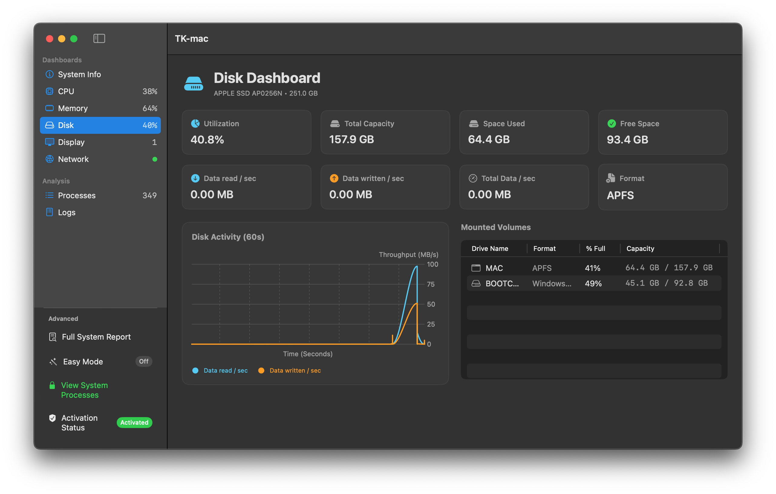The height and width of the screenshot is (494, 776).
Task: Click the sidebar toggle icon in the title bar
Action: (x=99, y=38)
